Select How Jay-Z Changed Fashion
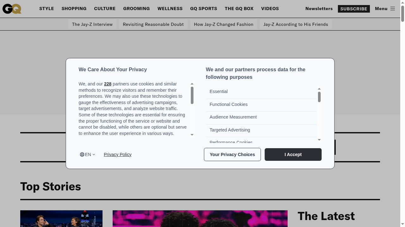The width and height of the screenshot is (405, 227). (x=223, y=24)
